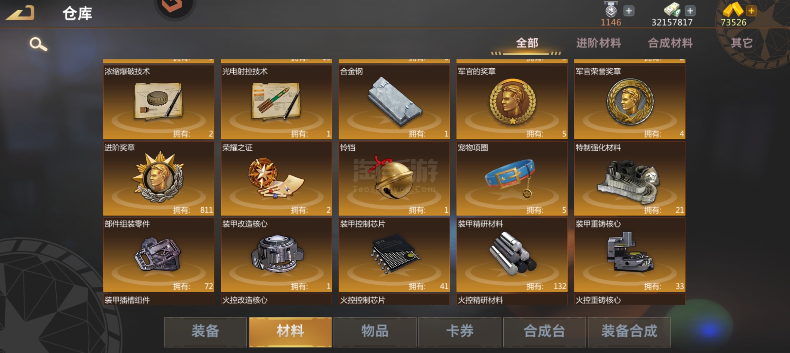Open the 合成台 bottom button
Viewport: 790px width, 353px height.
coord(544,332)
